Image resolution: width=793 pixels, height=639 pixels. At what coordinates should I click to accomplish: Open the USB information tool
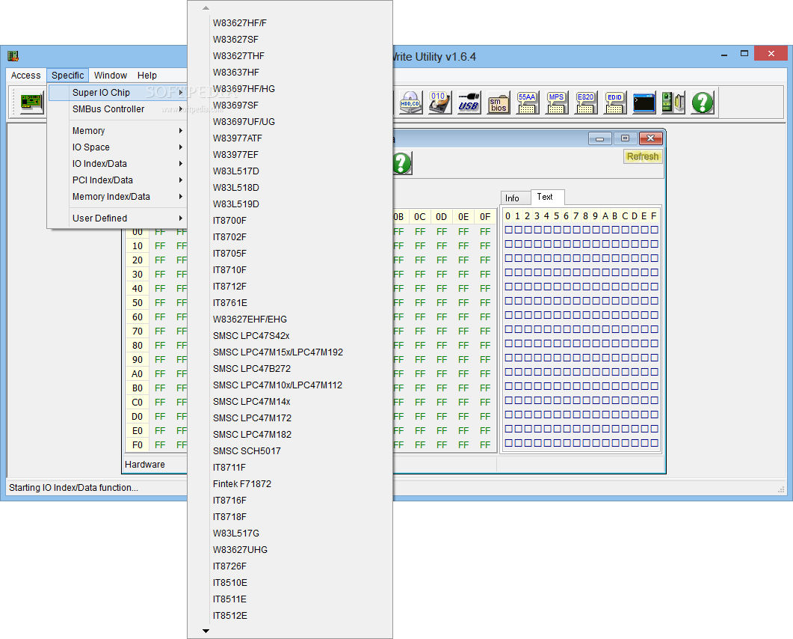coord(469,103)
